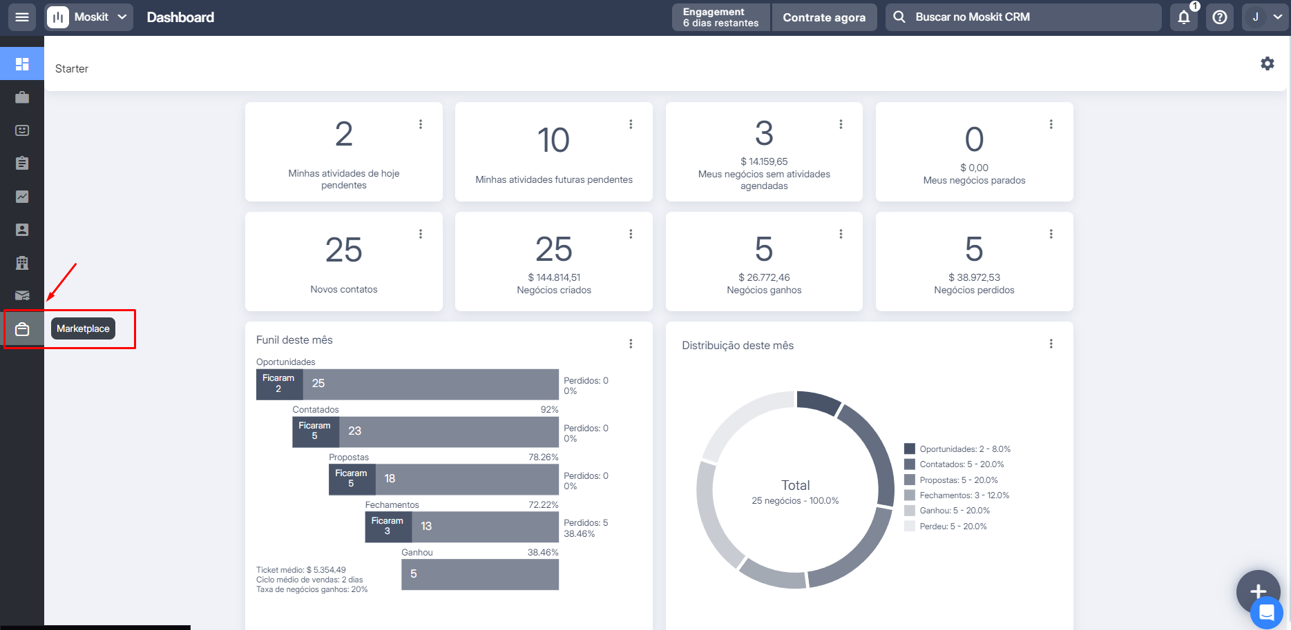Viewport: 1291px width, 630px height.
Task: Open the clipboard activities icon in sidebar
Action: [22, 164]
